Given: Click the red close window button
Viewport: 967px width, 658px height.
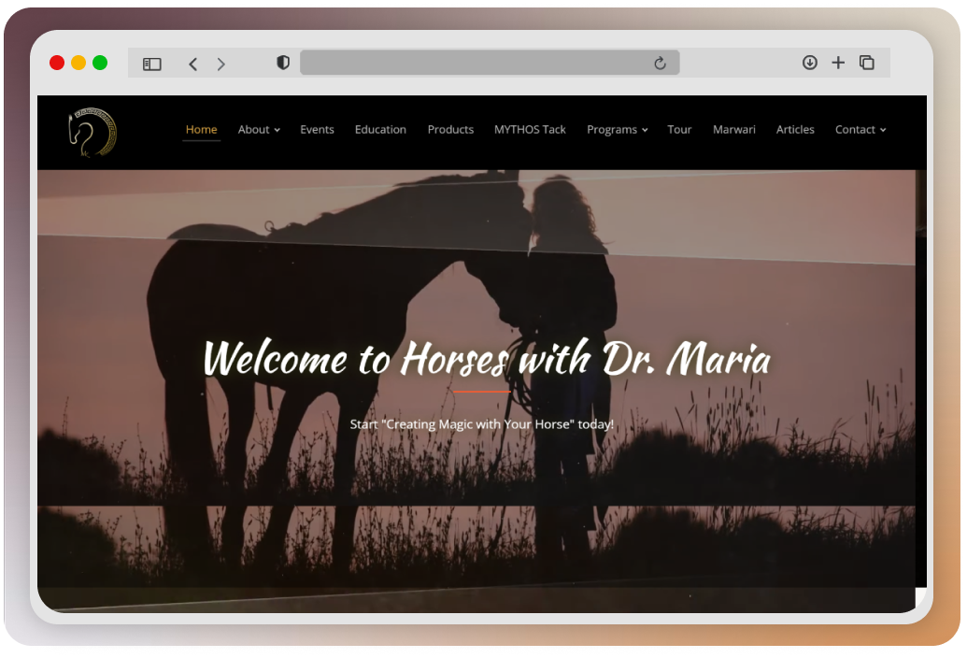Looking at the screenshot, I should tap(57, 63).
